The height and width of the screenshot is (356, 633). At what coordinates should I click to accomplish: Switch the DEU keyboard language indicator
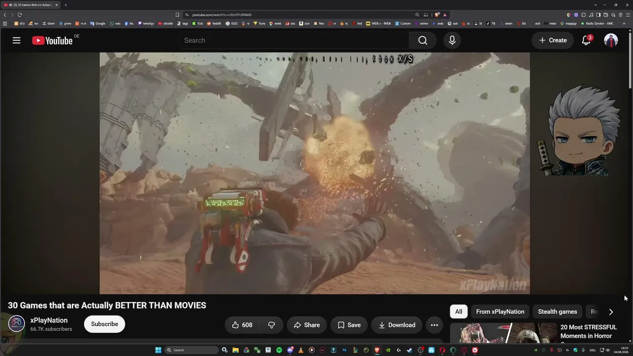592,350
